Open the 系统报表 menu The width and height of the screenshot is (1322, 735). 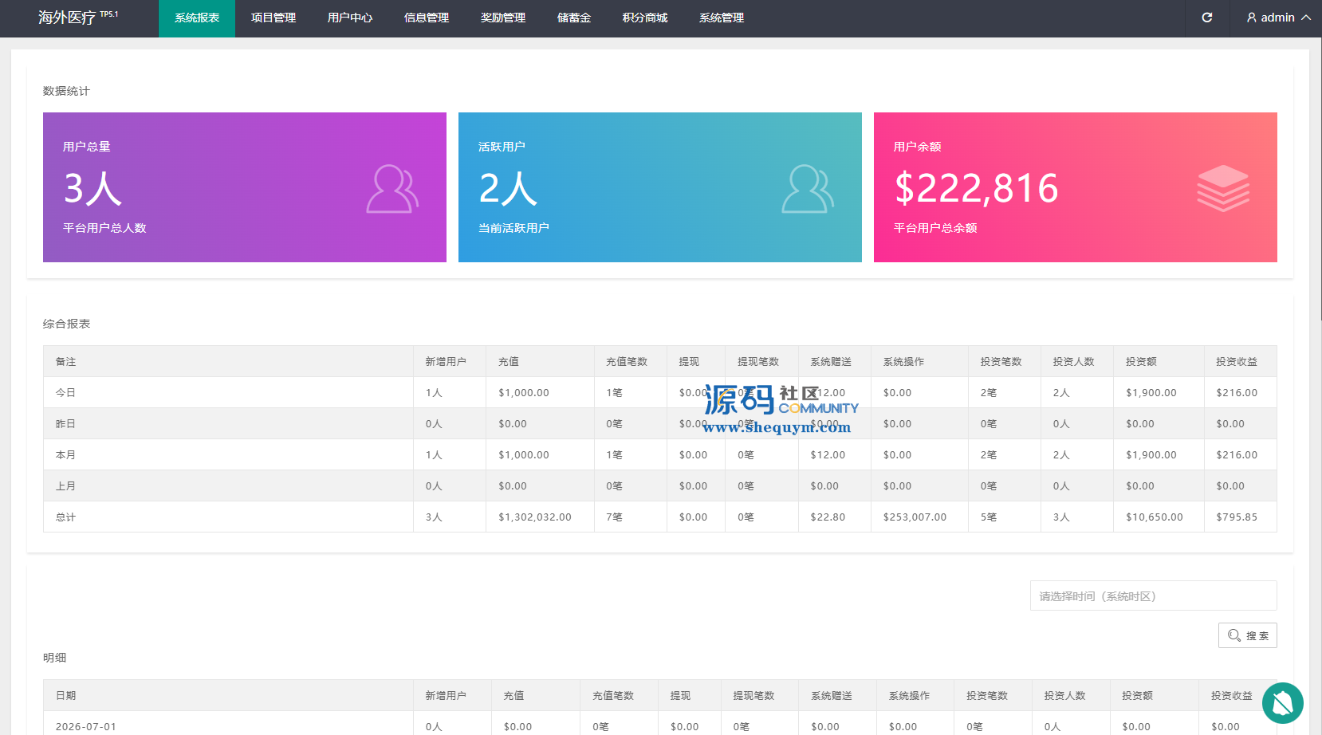pos(197,18)
